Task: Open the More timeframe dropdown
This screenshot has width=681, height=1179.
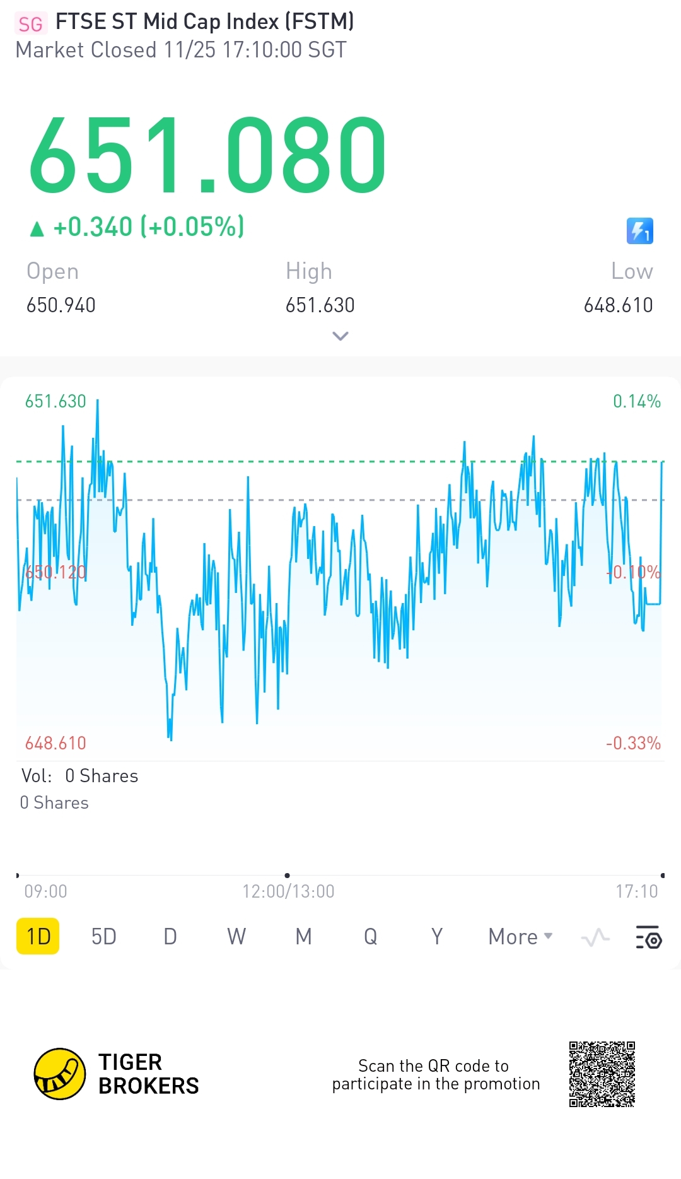Action: [x=520, y=937]
